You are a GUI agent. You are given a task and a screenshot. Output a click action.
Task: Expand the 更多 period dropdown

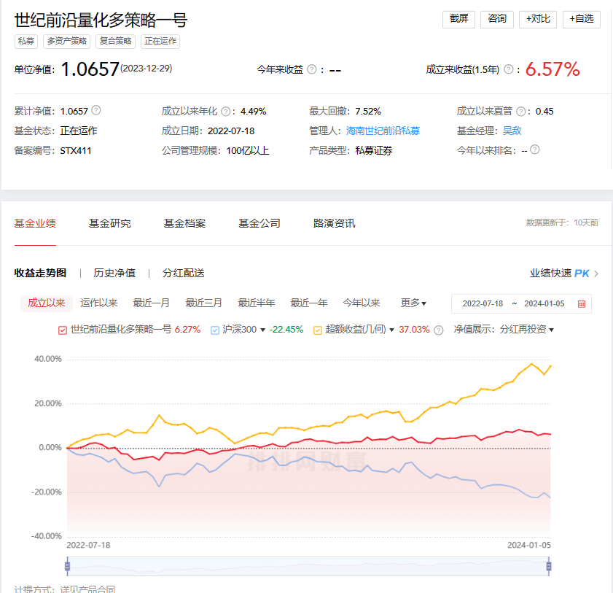(x=413, y=303)
